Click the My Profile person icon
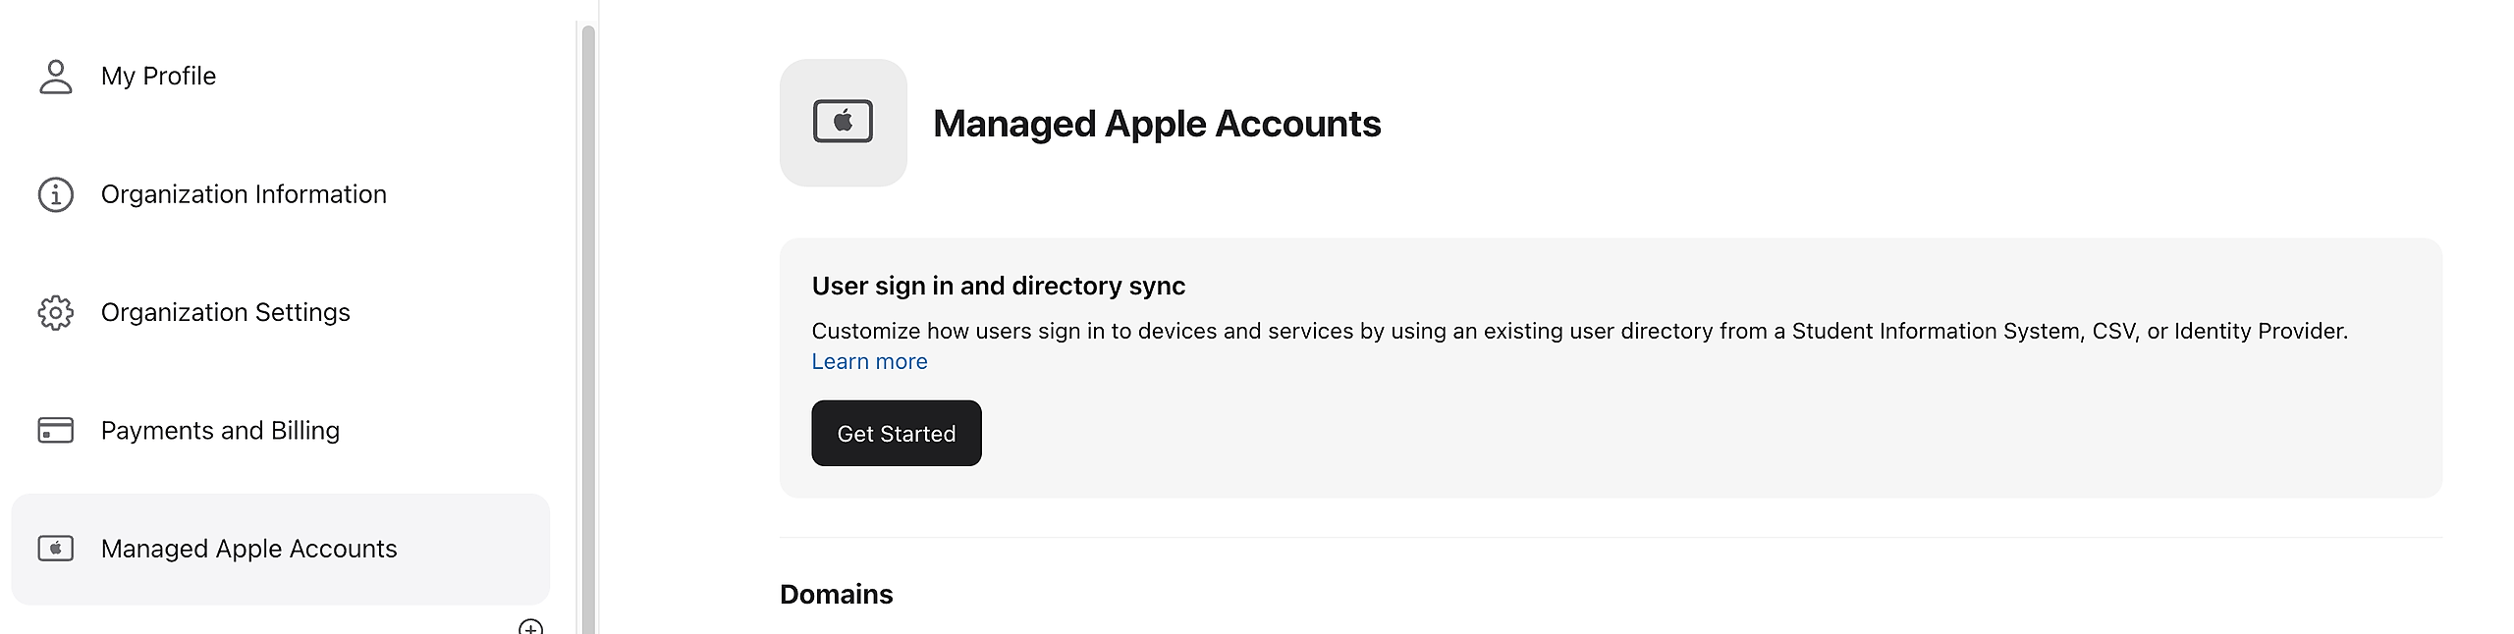 (56, 77)
